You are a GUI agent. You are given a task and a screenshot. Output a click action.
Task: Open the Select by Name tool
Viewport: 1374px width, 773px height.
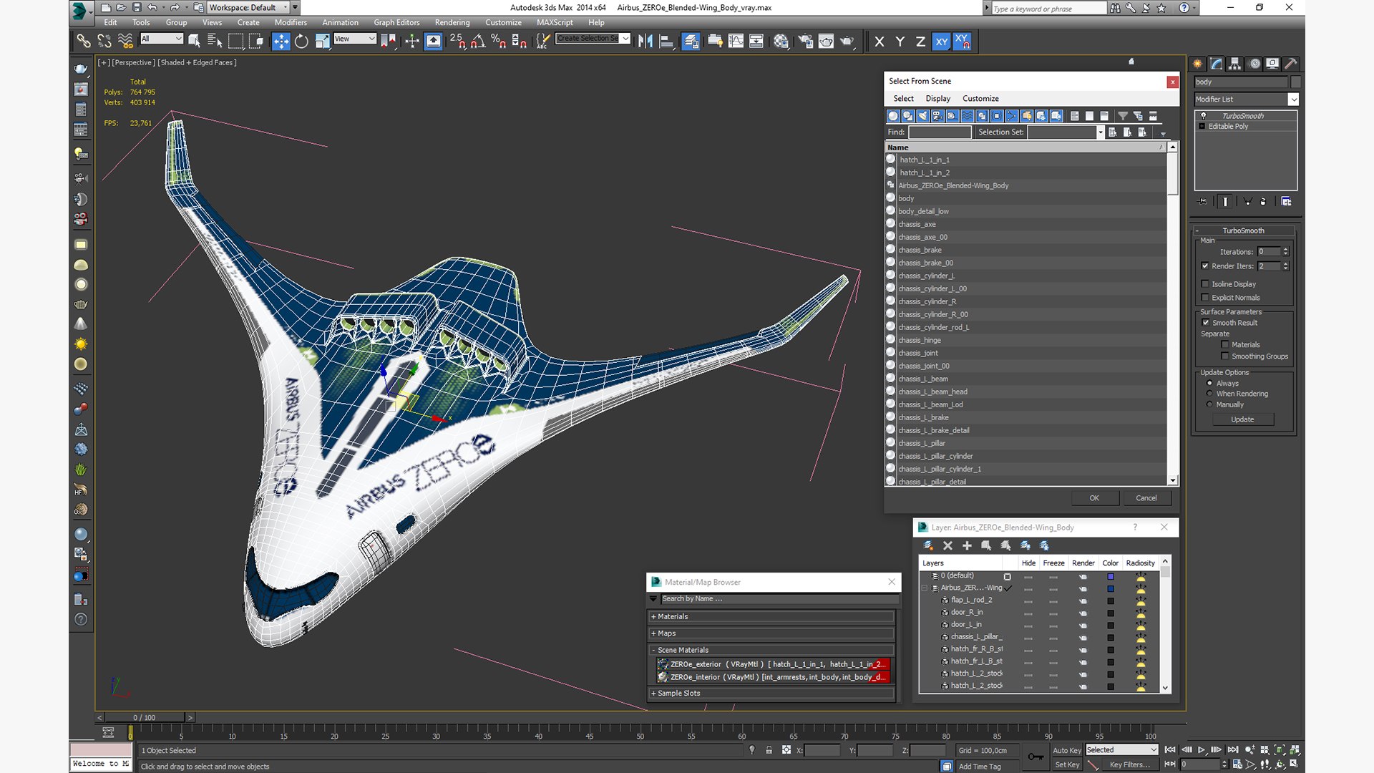(x=214, y=41)
